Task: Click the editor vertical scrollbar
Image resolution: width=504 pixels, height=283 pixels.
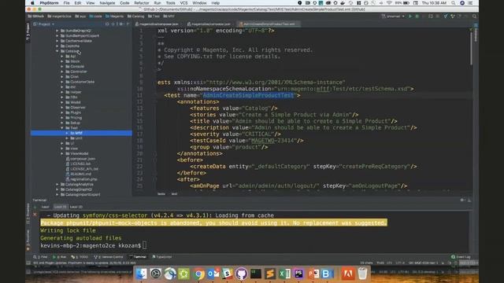Action: point(472,48)
